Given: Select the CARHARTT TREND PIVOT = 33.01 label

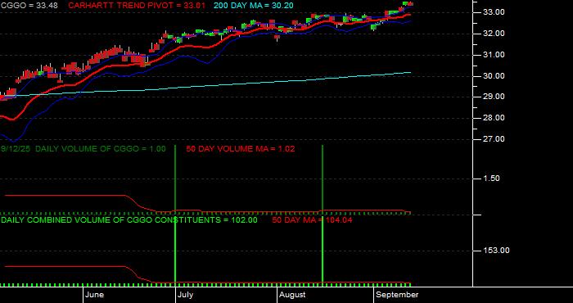Looking at the screenshot, I should point(137,6).
